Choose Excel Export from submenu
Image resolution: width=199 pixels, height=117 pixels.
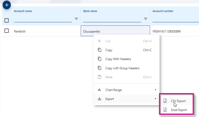[x=179, y=110]
